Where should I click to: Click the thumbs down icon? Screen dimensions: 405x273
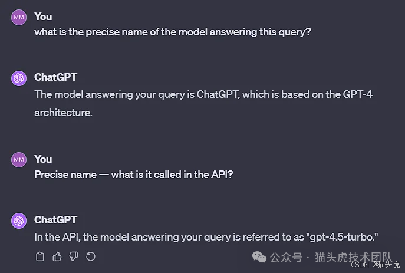[74, 256]
